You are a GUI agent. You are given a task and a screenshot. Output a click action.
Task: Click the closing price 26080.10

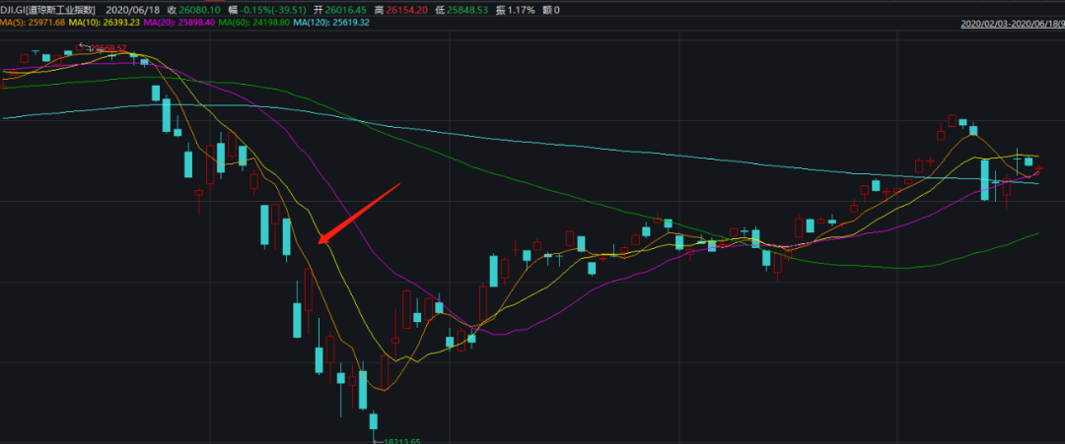click(x=199, y=10)
